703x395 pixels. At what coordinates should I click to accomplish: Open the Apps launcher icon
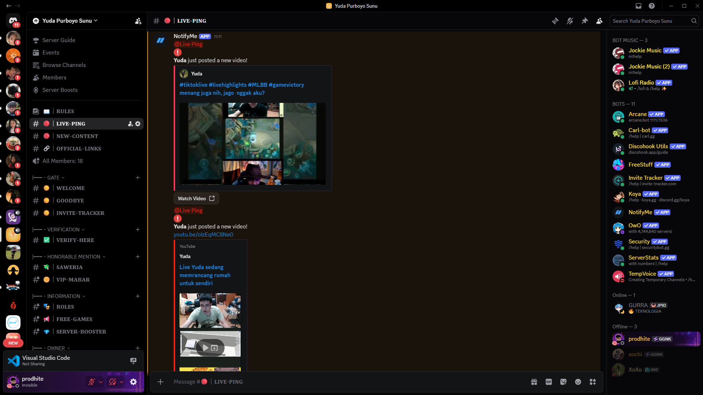(593, 382)
